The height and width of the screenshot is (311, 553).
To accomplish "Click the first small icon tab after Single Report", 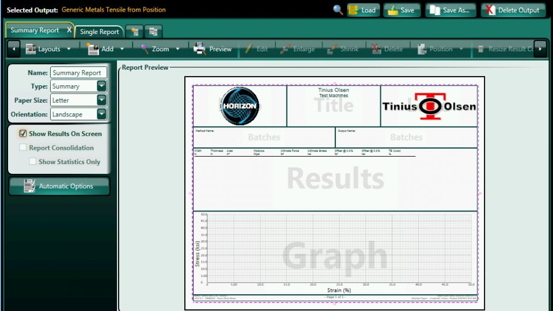I will pyautogui.click(x=134, y=31).
